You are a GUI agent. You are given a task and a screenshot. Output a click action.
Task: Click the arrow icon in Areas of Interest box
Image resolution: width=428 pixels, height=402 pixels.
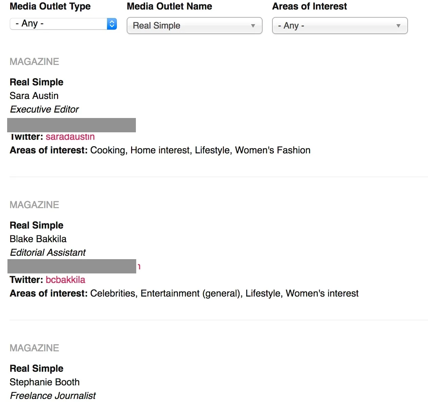(x=398, y=26)
